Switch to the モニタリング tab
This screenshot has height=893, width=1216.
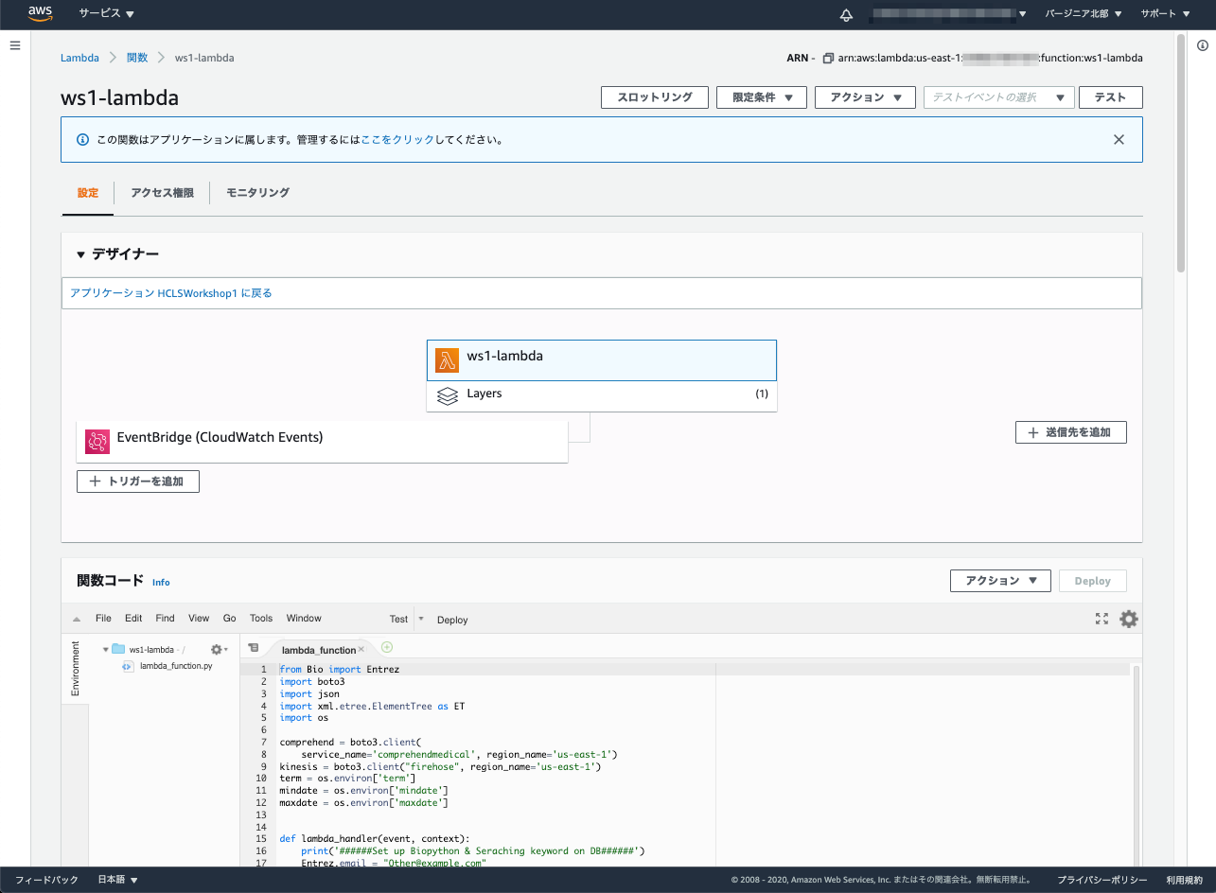click(x=257, y=192)
